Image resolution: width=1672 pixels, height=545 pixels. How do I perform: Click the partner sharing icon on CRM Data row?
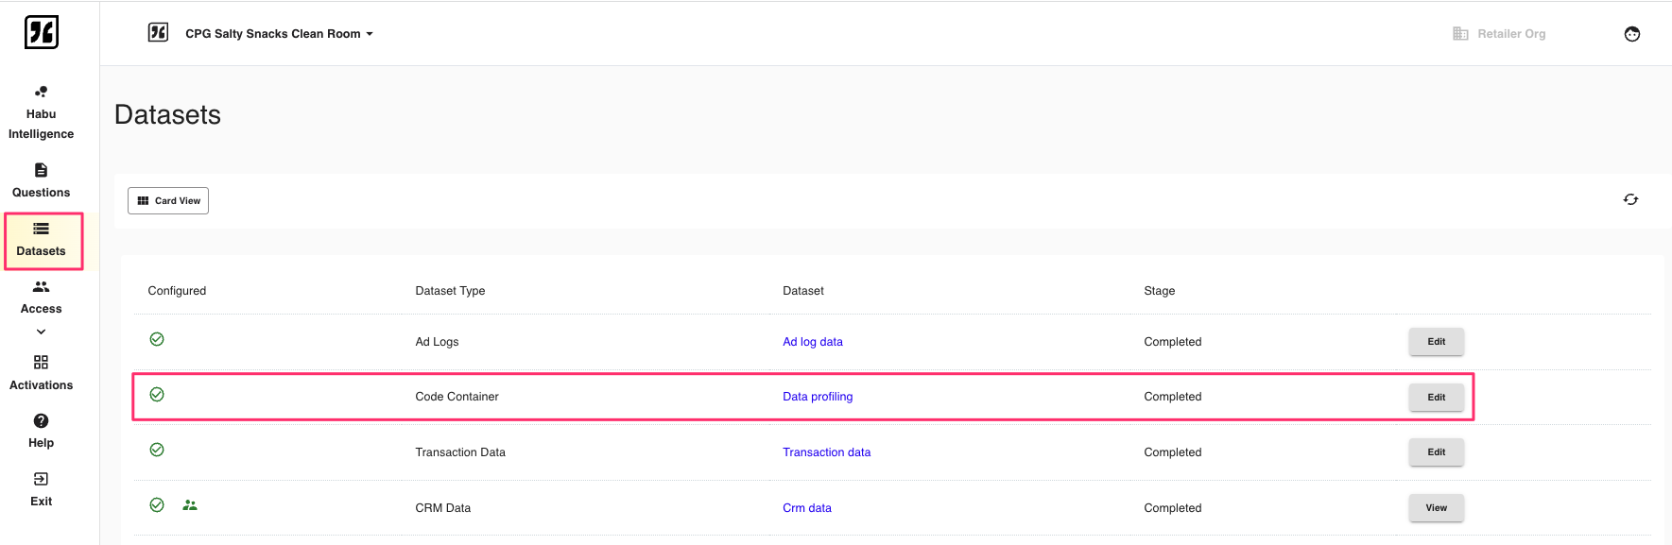click(x=190, y=505)
